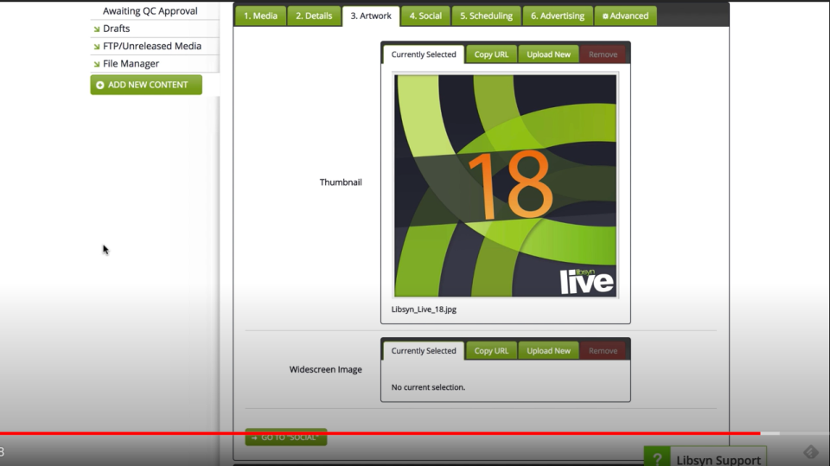Click the arrow icon on Go To Social
The height and width of the screenshot is (466, 830).
click(254, 437)
